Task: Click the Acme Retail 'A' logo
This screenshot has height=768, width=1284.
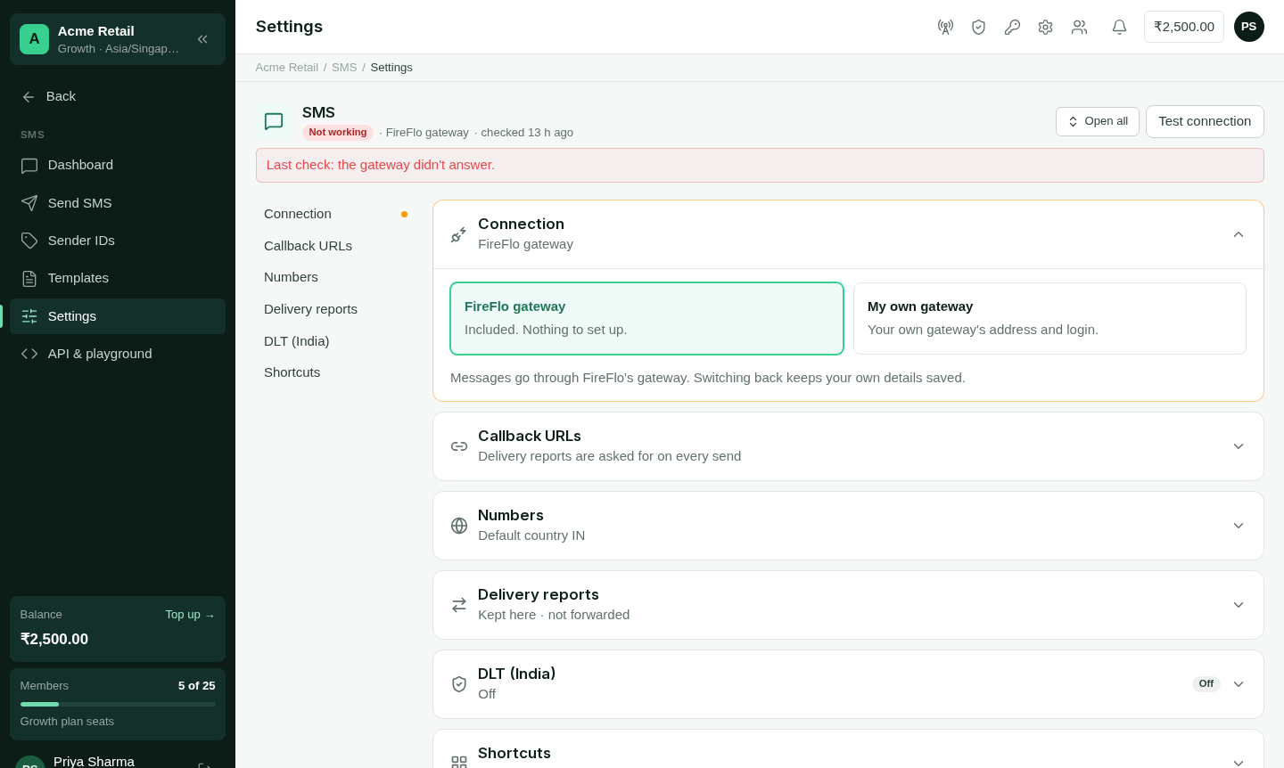Action: tap(34, 39)
